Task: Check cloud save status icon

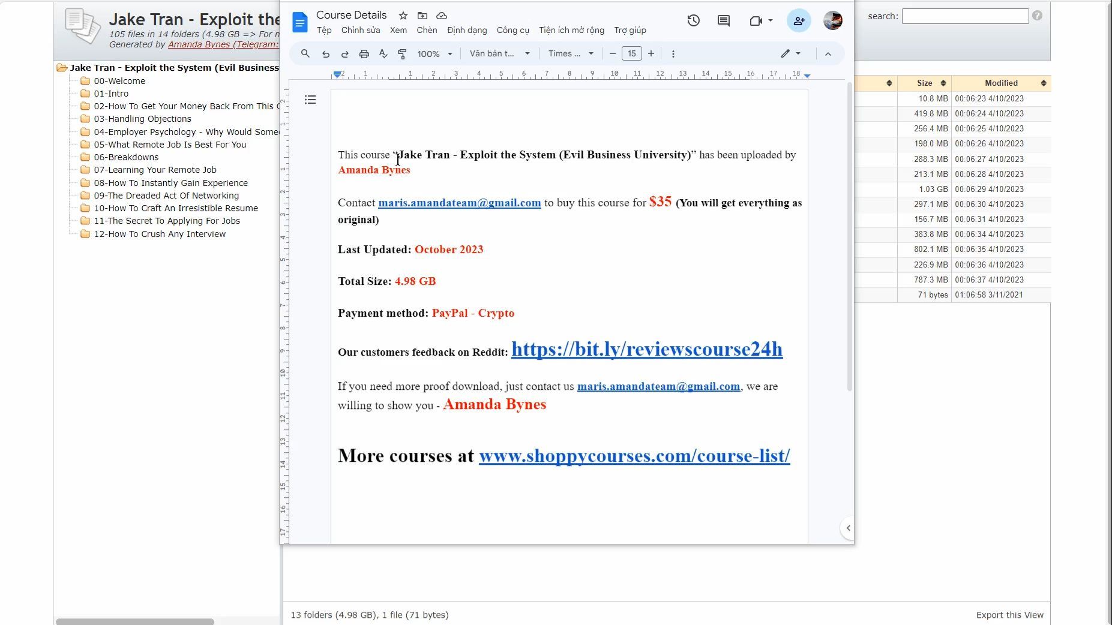Action: tap(442, 16)
